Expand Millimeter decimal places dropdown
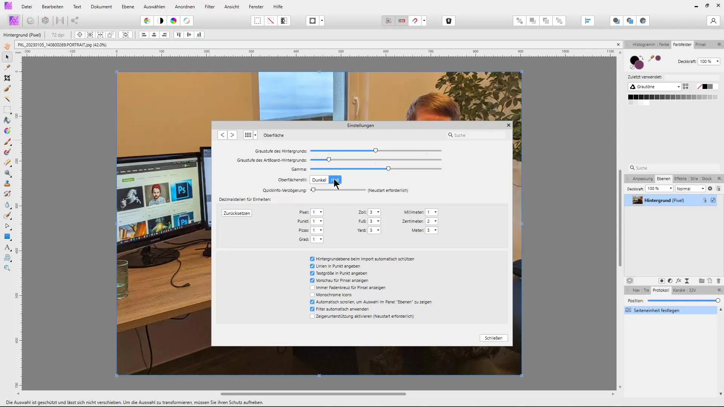724x407 pixels. click(436, 212)
